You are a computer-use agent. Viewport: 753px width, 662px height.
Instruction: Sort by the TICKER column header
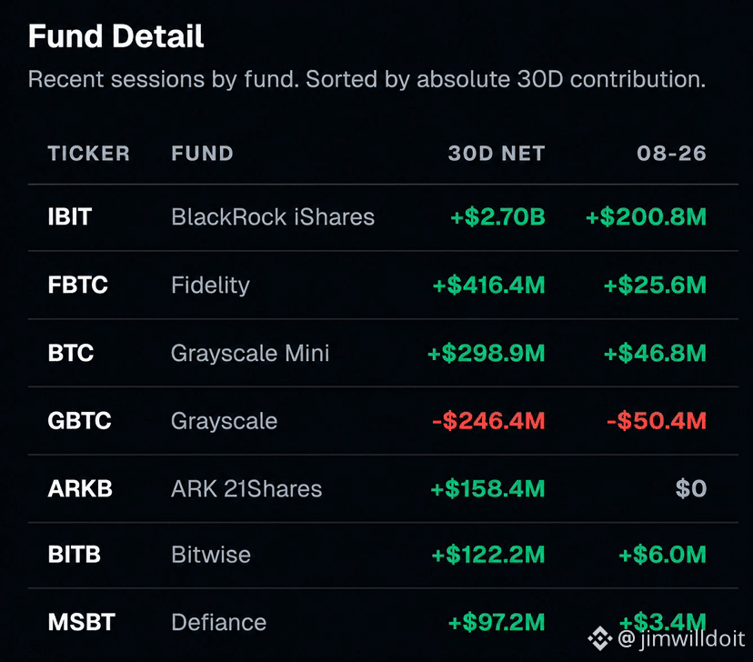tap(89, 154)
